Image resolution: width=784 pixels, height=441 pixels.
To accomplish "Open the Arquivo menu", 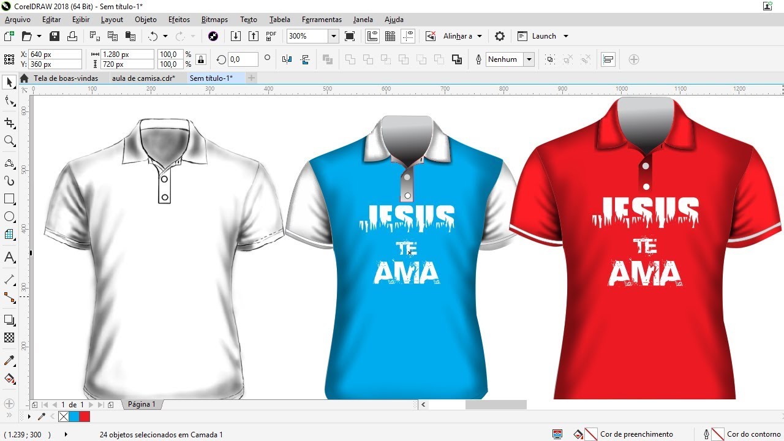I will pyautogui.click(x=18, y=20).
